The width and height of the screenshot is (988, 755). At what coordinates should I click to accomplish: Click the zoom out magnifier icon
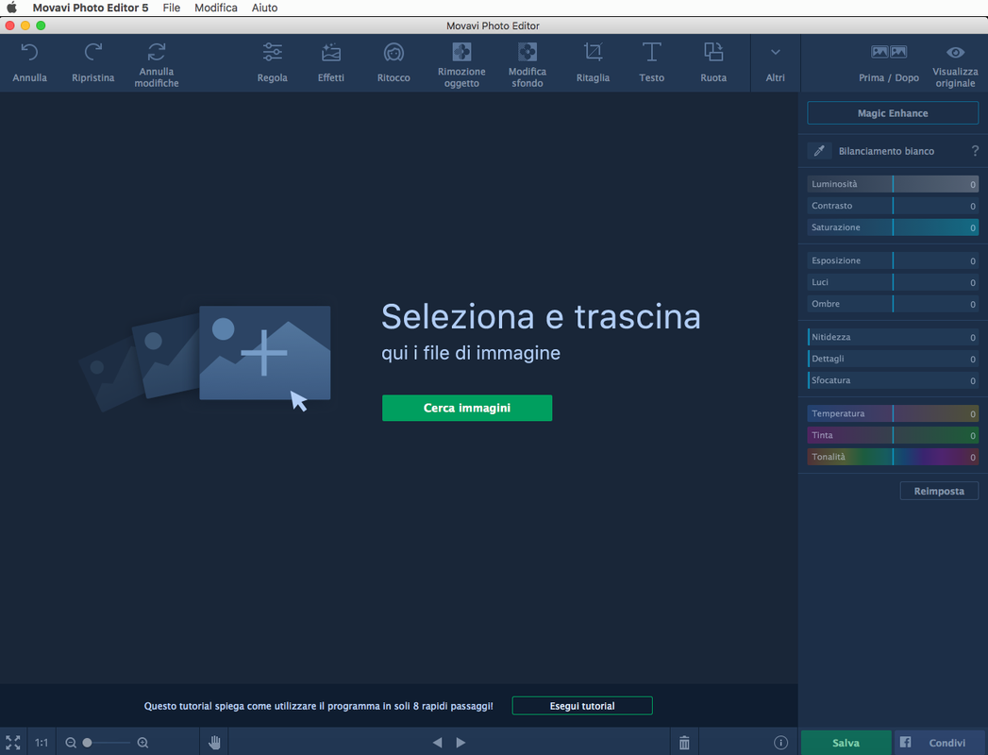71,743
